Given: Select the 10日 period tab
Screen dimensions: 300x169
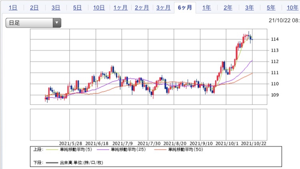Looking at the screenshot, I should click(99, 8).
